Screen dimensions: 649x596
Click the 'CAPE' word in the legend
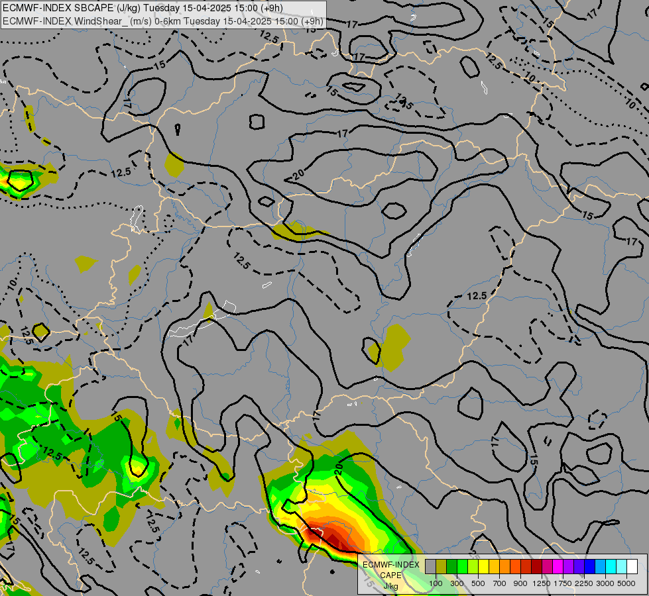point(390,575)
